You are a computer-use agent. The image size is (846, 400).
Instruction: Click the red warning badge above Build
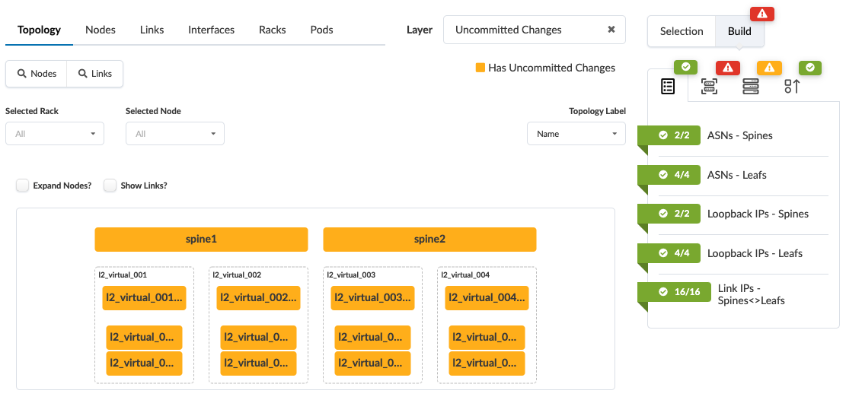click(x=762, y=14)
